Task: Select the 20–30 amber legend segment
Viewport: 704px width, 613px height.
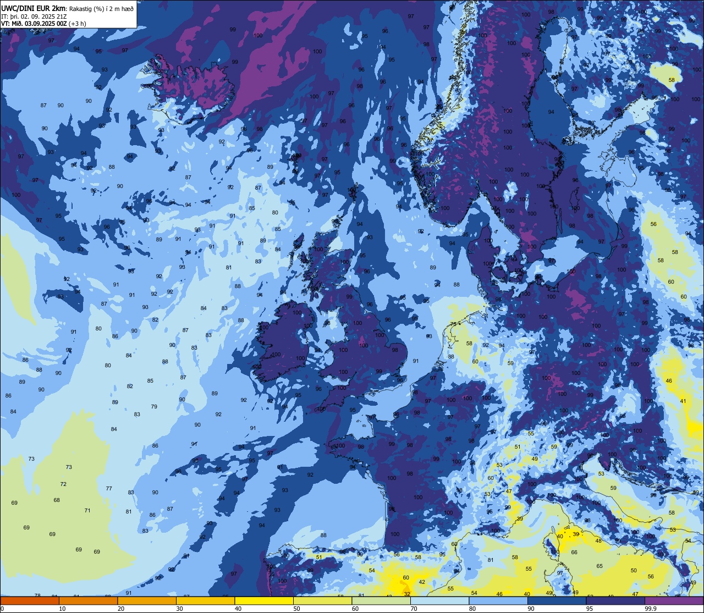Action: pos(147,600)
